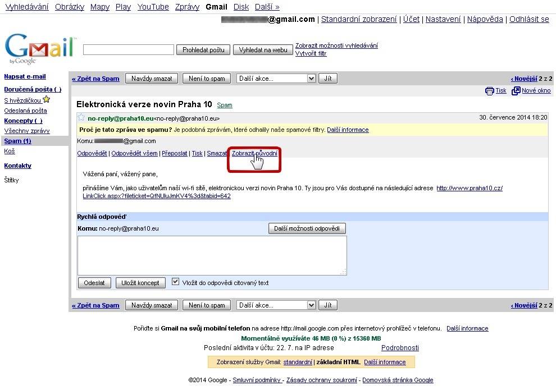Image resolution: width=556 pixels, height=390 pixels.
Task: Open Doručená pošta folder
Action: (x=33, y=89)
